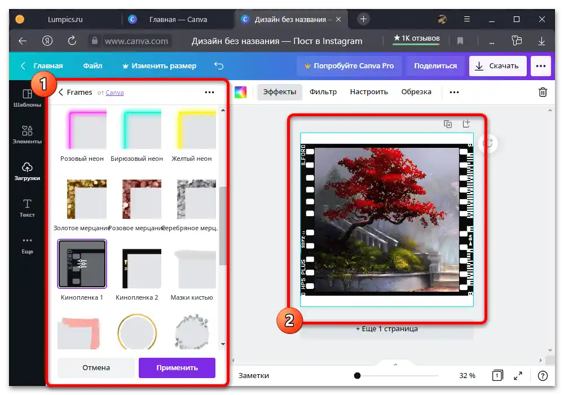The image size is (564, 395).
Task: Go back from the Frames panel
Action: (61, 93)
